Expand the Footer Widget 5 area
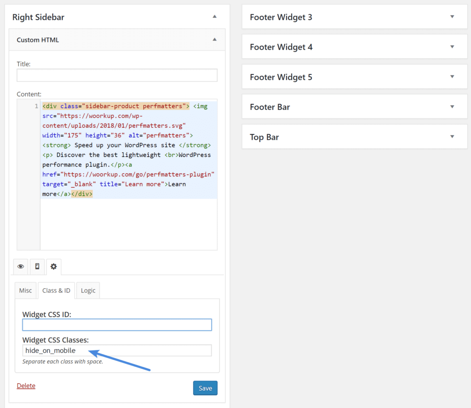This screenshot has height=408, width=471. [x=452, y=77]
